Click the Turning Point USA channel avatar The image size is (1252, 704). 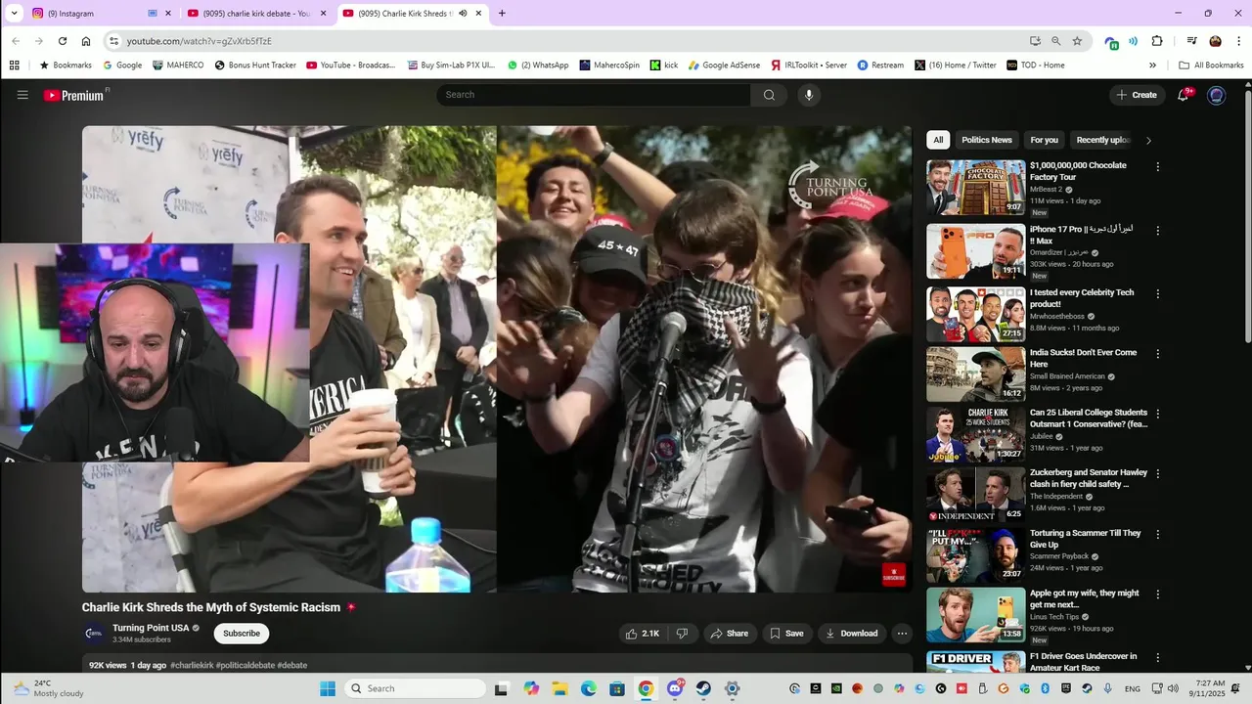click(x=94, y=633)
